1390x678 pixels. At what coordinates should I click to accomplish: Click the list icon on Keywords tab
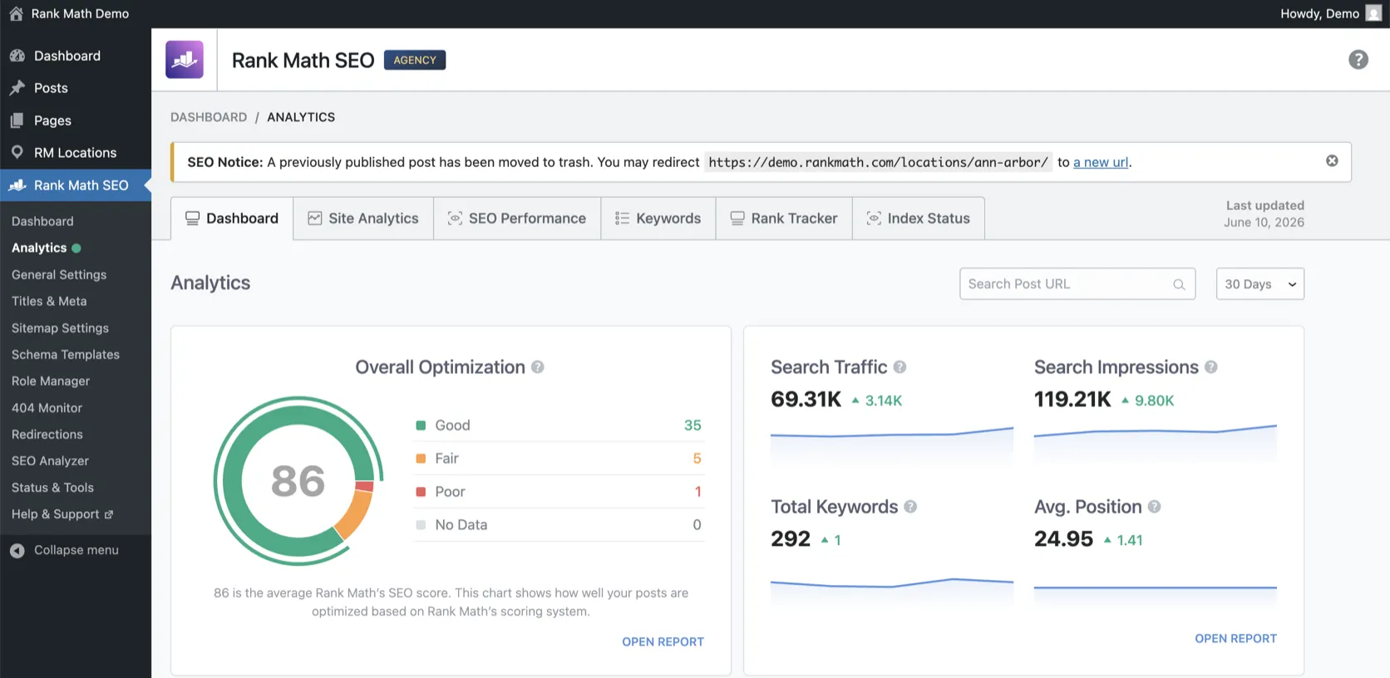622,219
